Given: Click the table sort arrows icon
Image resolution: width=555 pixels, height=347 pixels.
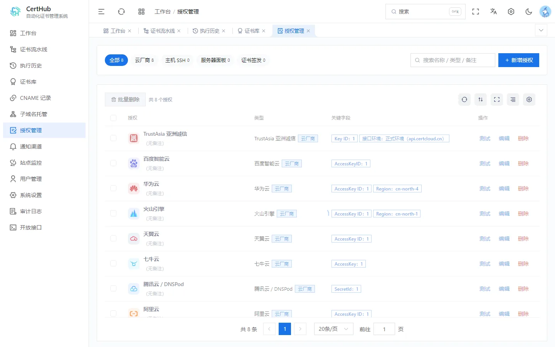Looking at the screenshot, I should (x=481, y=99).
